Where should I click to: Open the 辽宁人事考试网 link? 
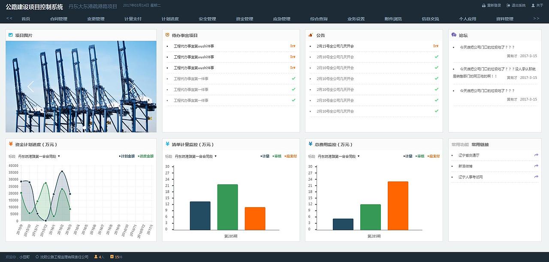click(471, 177)
